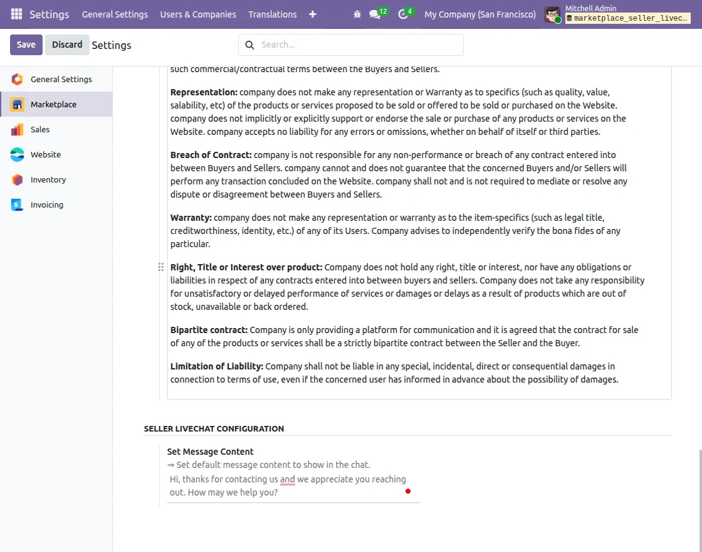
Task: Select the Sales chart icon in sidebar
Action: (17, 129)
